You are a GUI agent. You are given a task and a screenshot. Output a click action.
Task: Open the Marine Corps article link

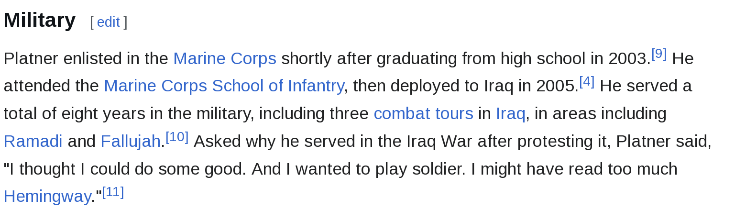coord(224,58)
